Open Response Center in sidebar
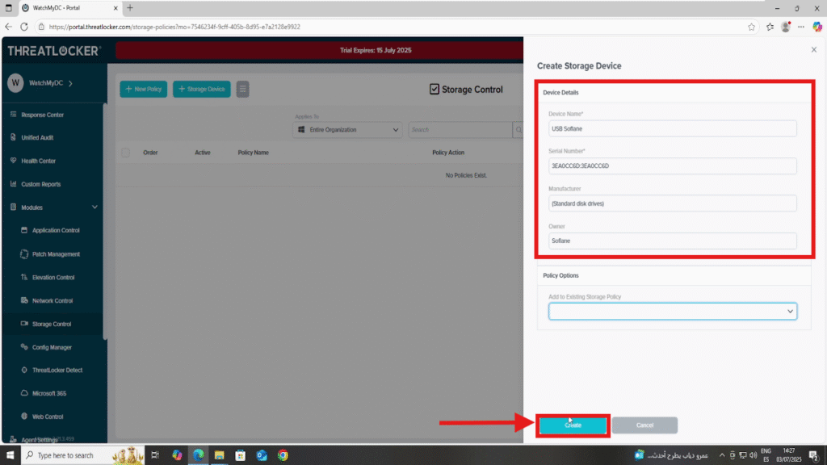Image resolution: width=827 pixels, height=465 pixels. (42, 115)
